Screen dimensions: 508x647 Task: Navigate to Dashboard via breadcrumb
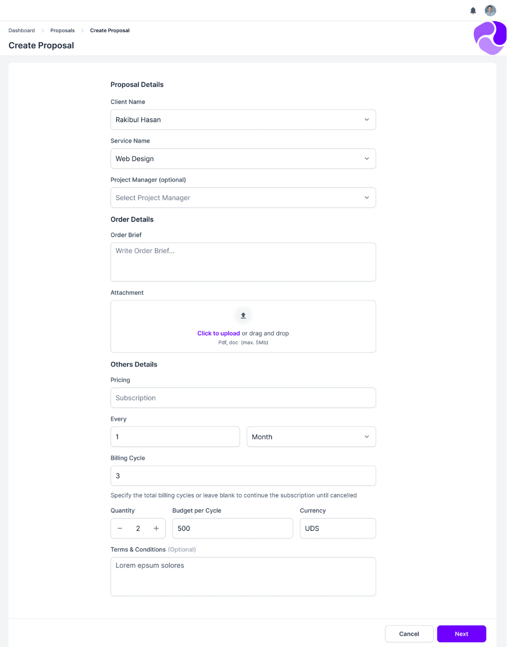(21, 30)
